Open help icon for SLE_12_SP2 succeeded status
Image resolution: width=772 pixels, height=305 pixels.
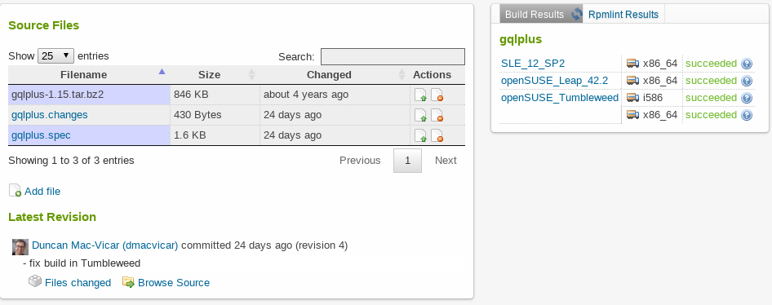747,64
